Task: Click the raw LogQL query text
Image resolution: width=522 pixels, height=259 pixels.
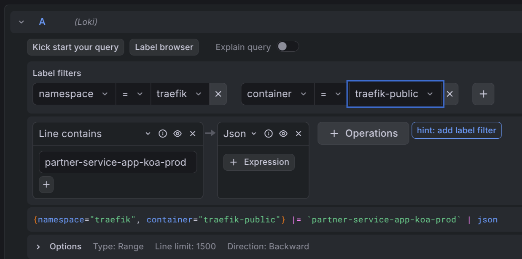Action: pyautogui.click(x=265, y=219)
